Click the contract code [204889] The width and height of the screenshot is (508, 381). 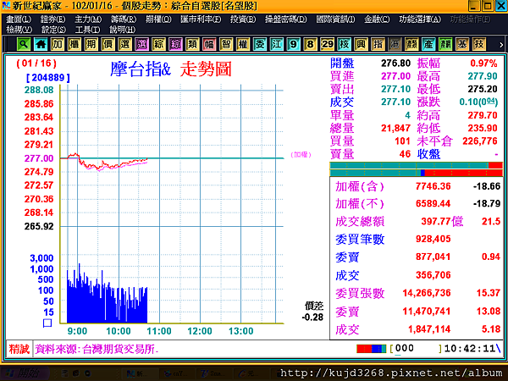48,78
